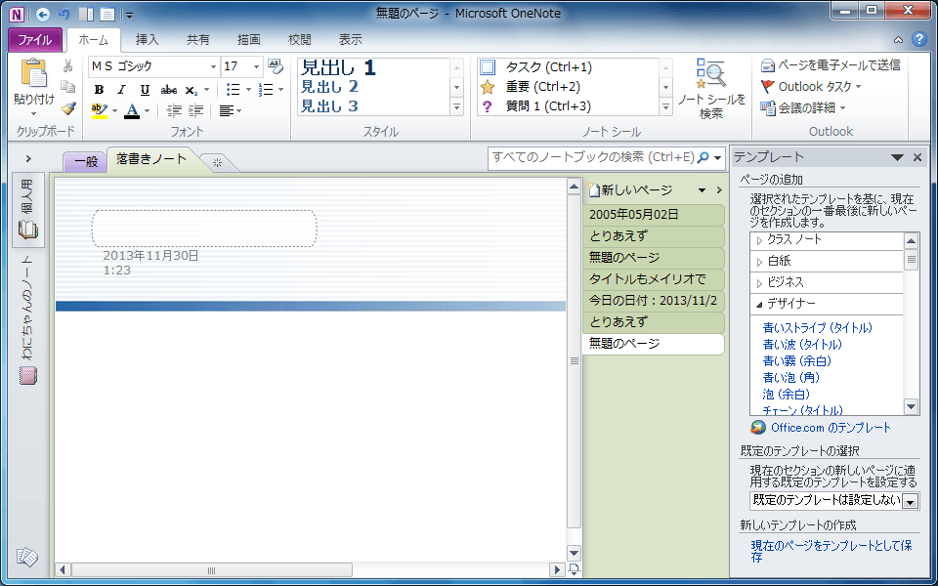
Task: Expand the Styles gallery
Action: point(457,107)
